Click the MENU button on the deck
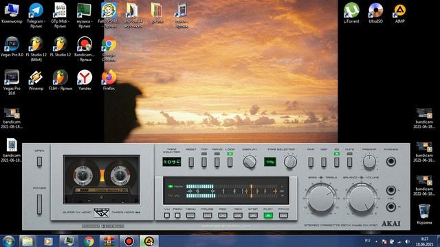The width and height of the screenshot is (440, 247). click(x=190, y=215)
